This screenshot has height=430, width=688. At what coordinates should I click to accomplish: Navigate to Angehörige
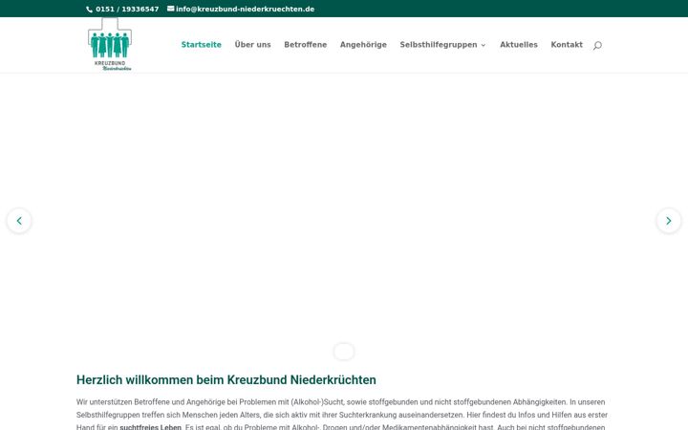[x=363, y=45]
